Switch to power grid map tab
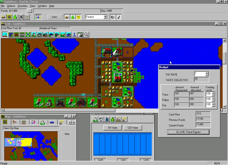The height and width of the screenshot is (165, 228). 15,122
